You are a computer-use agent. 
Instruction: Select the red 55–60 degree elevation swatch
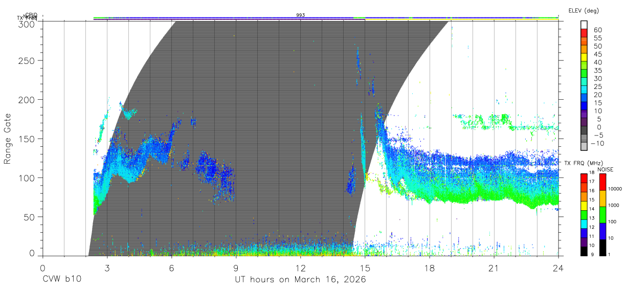[x=584, y=34]
